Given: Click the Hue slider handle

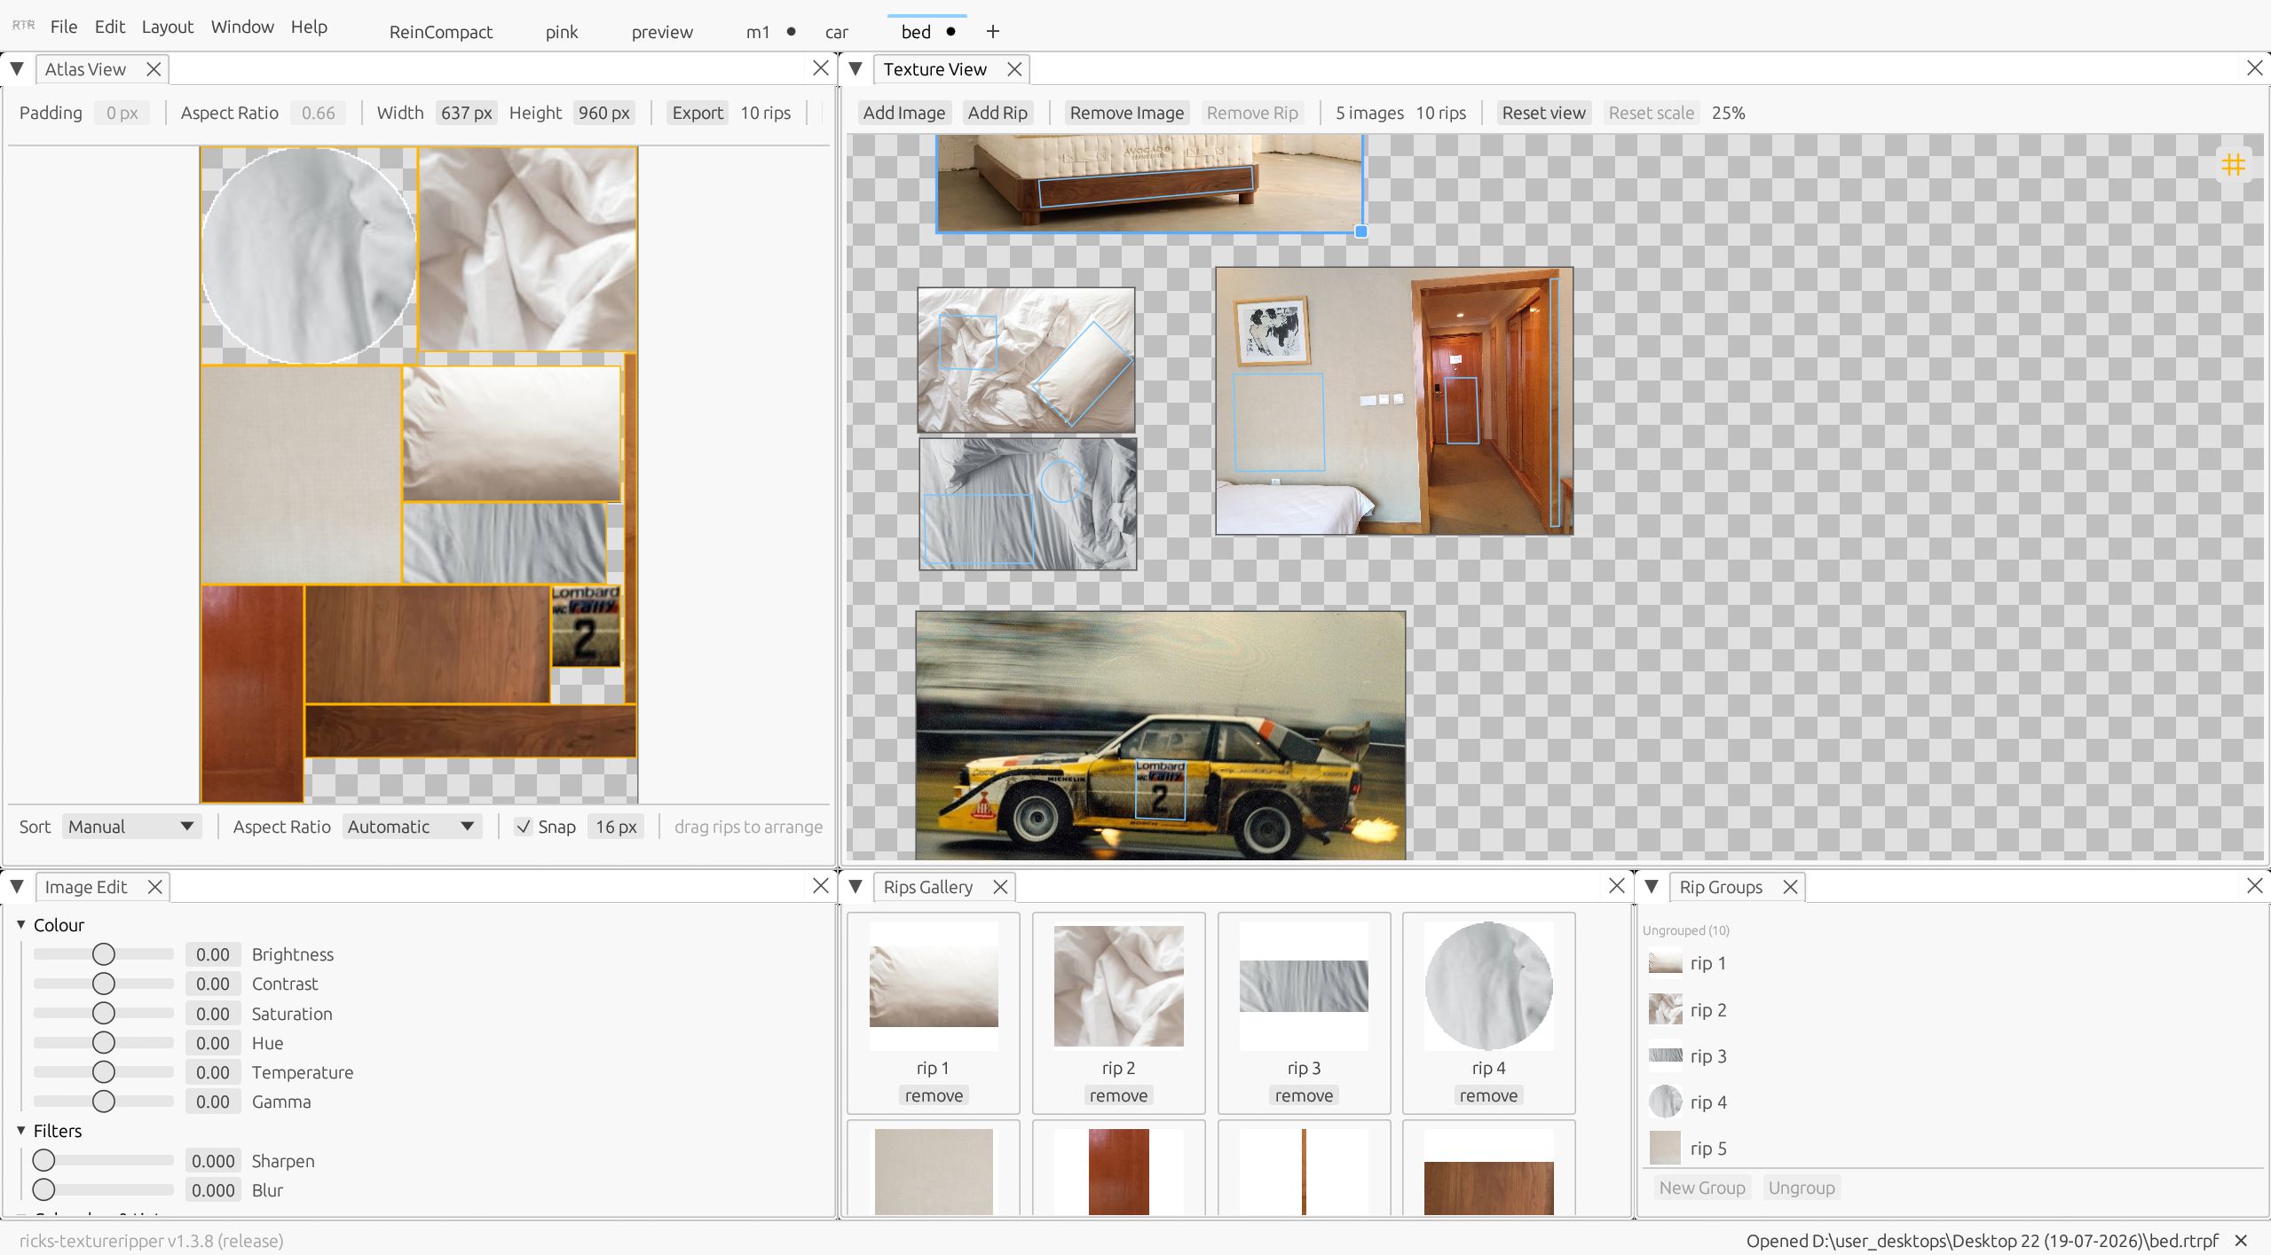Looking at the screenshot, I should 104,1043.
